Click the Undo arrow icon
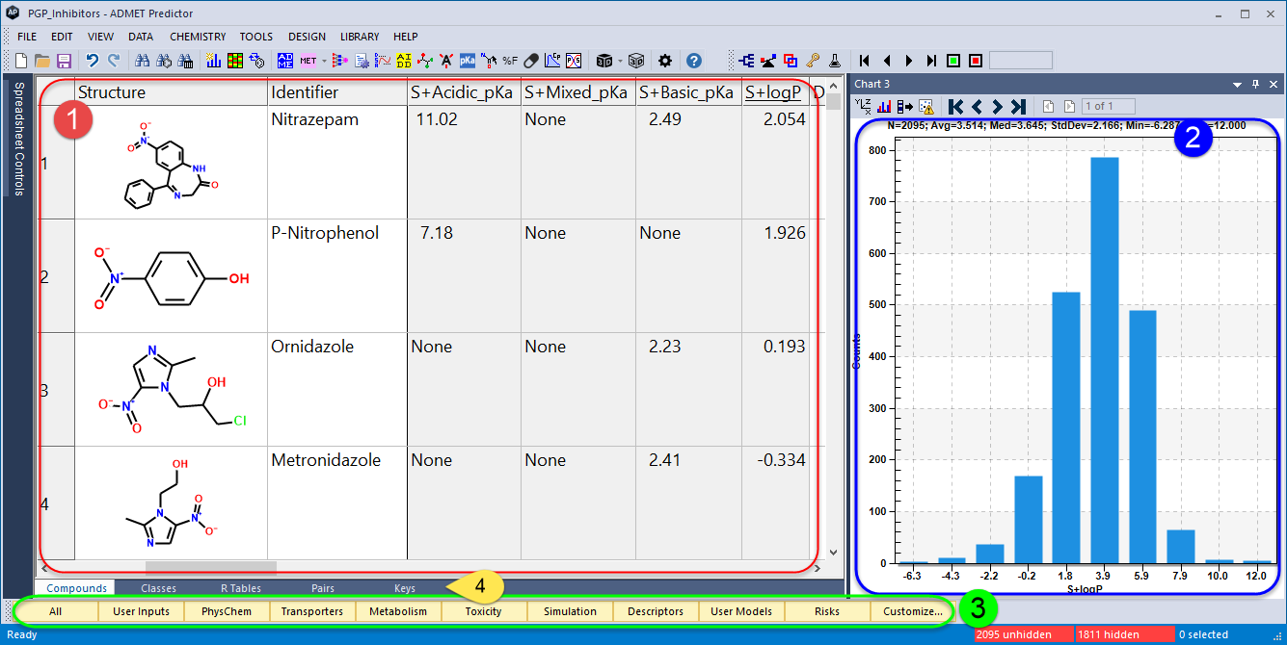This screenshot has height=645, width=1287. coord(93,60)
